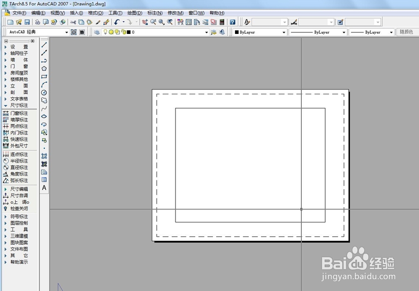Select the Spline draw tool

coord(44,108)
